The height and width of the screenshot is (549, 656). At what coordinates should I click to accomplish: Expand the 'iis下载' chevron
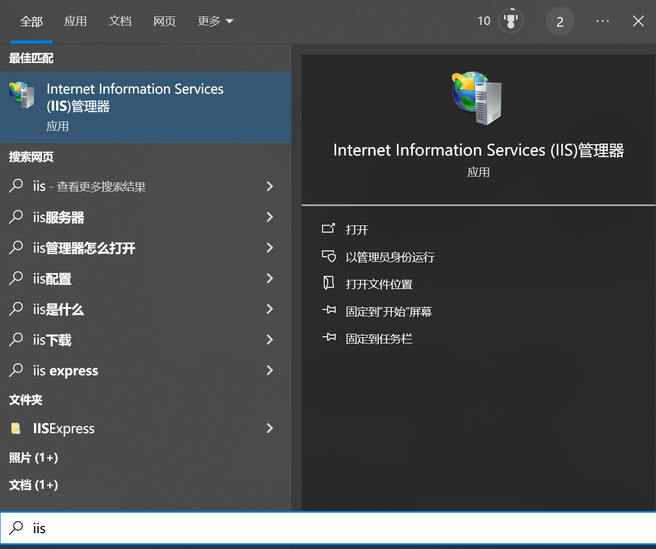click(270, 340)
